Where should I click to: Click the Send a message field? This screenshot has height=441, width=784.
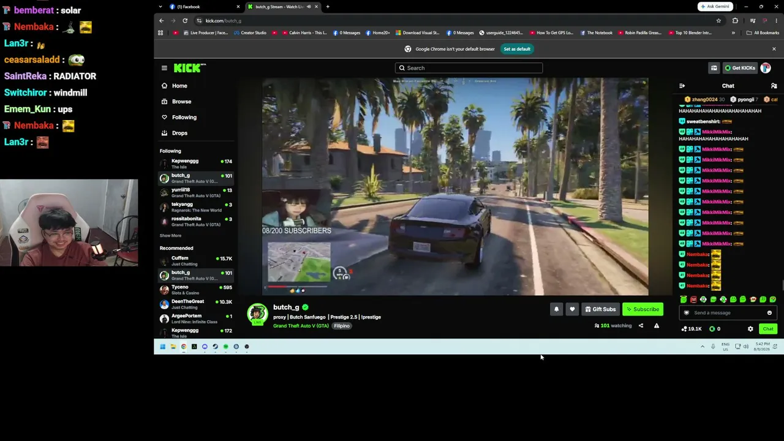728,313
